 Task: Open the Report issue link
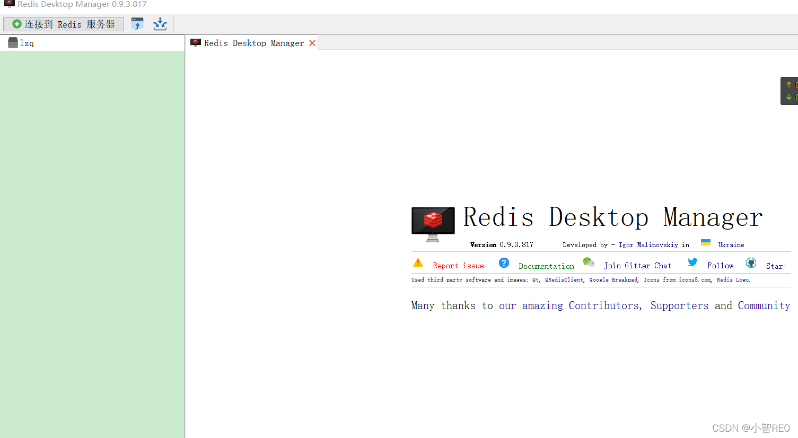[458, 266]
